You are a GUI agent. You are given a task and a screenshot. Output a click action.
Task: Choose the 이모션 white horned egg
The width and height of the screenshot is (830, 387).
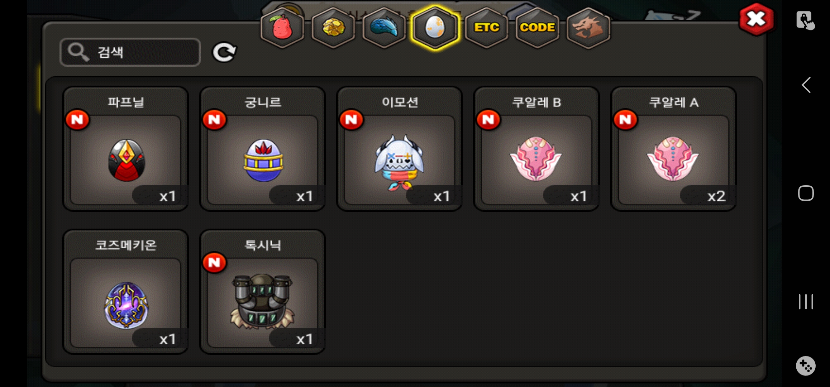click(400, 149)
